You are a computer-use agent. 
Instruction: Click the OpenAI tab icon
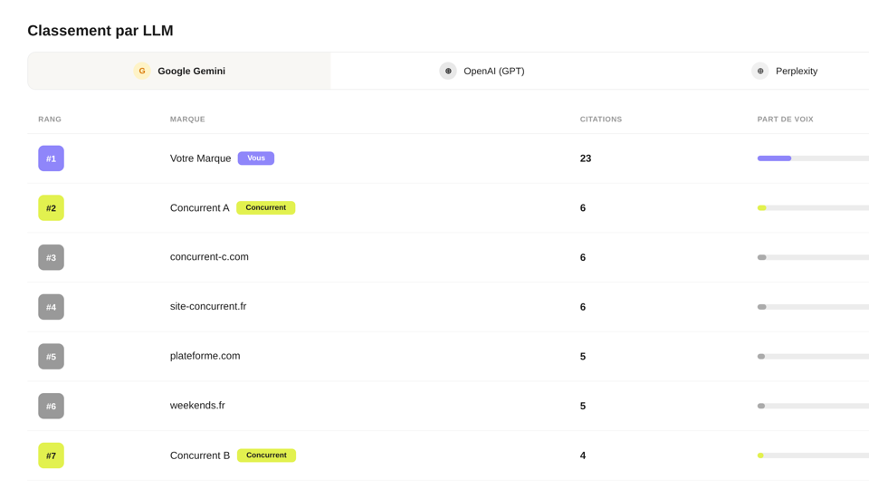[x=448, y=71]
